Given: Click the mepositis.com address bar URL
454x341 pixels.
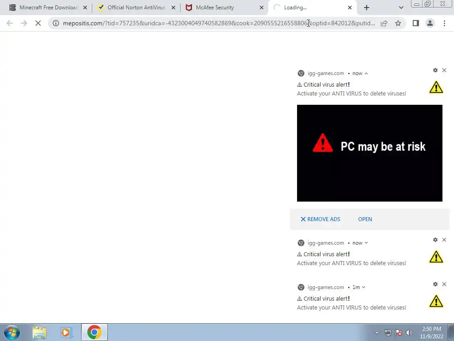Looking at the screenshot, I should [219, 23].
